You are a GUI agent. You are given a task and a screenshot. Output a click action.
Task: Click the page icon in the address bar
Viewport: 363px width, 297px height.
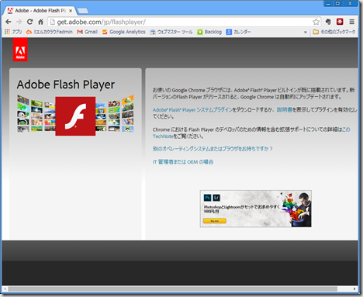(x=53, y=22)
